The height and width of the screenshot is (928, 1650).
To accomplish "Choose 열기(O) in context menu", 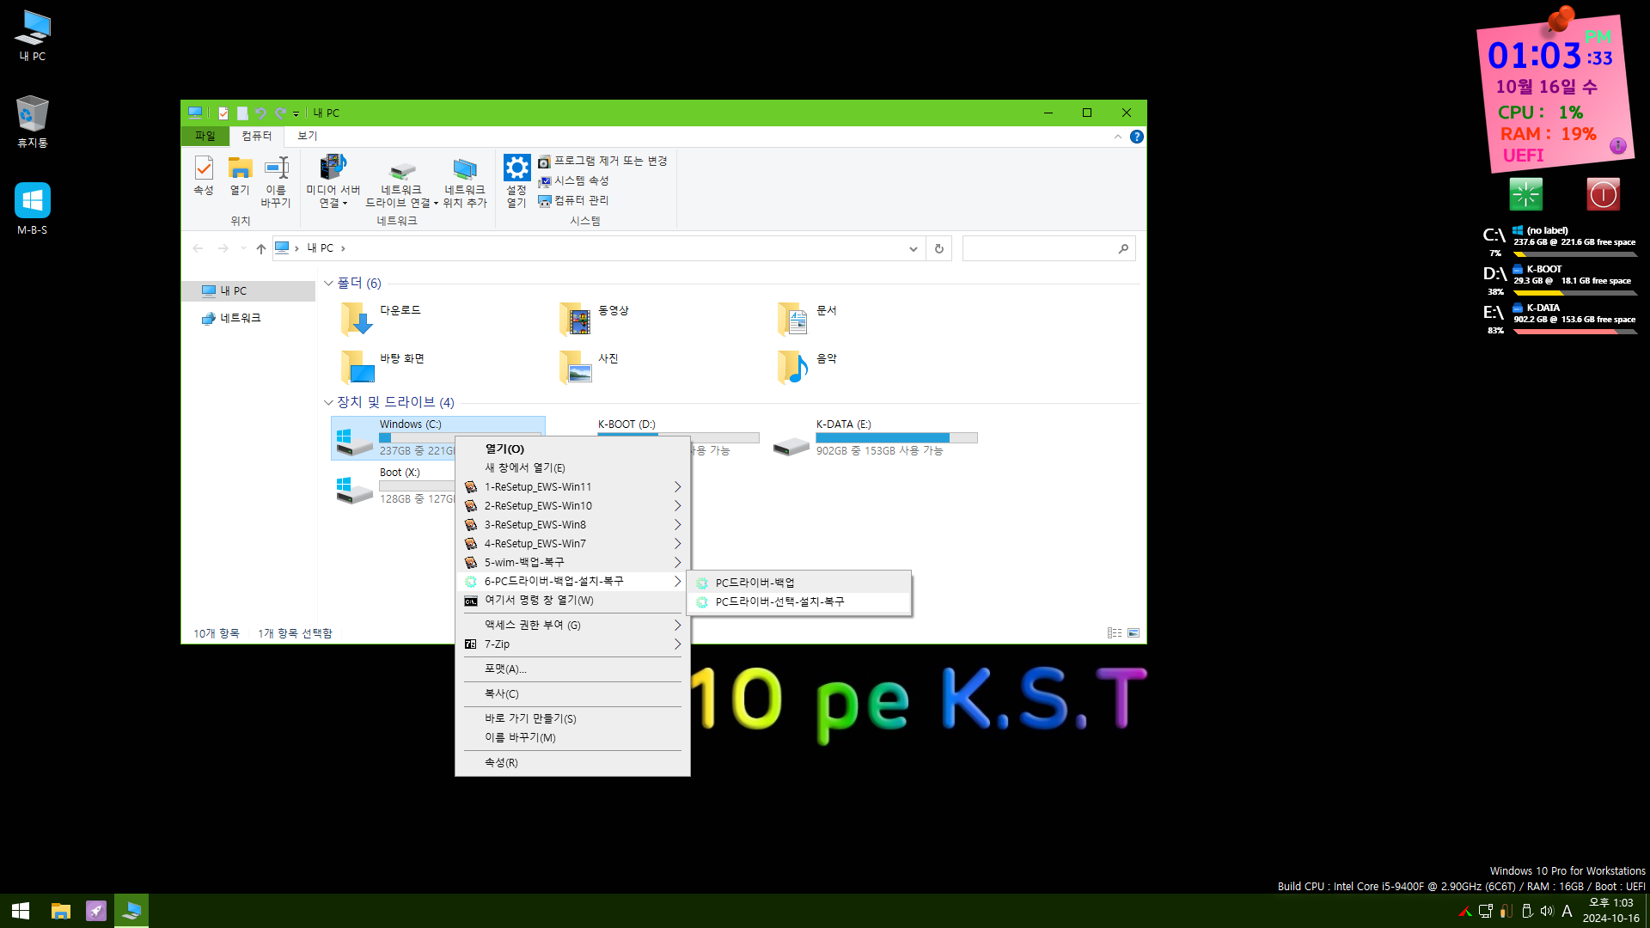I will (x=572, y=449).
